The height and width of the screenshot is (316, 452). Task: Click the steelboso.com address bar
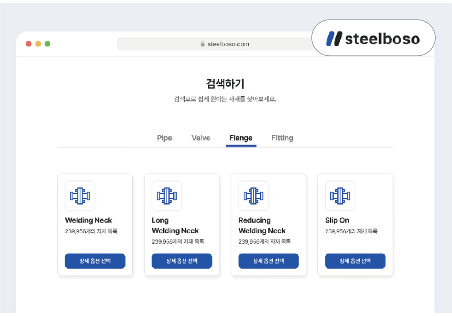216,44
